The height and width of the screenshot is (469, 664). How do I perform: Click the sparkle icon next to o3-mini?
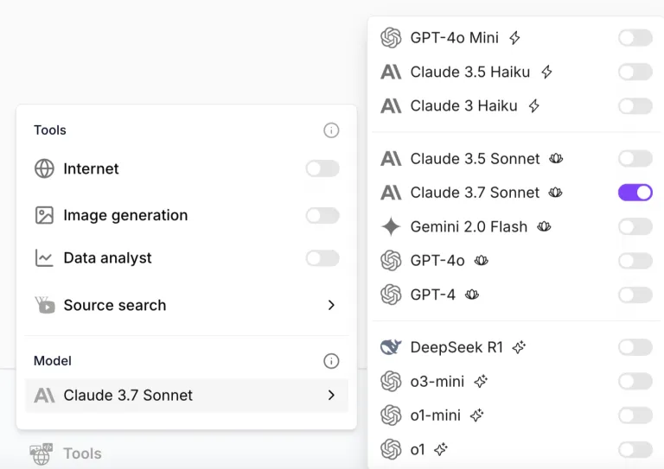click(x=481, y=382)
